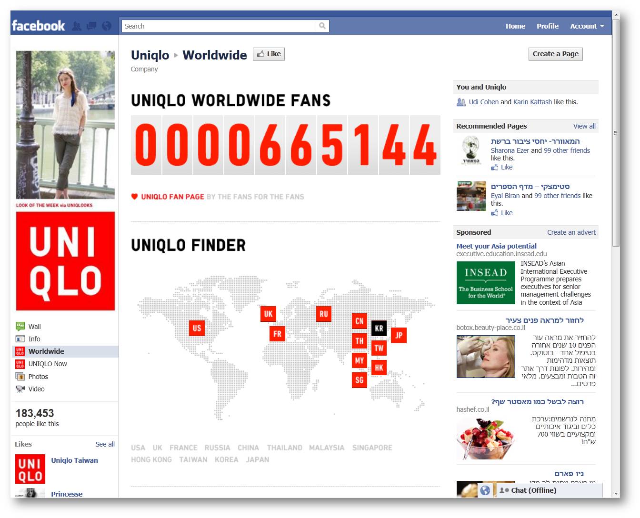Open the notifications globe icon in header
This screenshot has width=640, height=518.
107,26
